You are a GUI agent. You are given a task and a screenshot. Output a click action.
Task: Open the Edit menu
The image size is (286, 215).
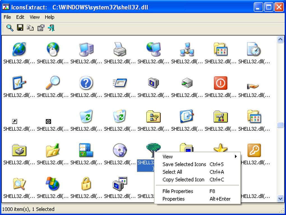[20, 17]
